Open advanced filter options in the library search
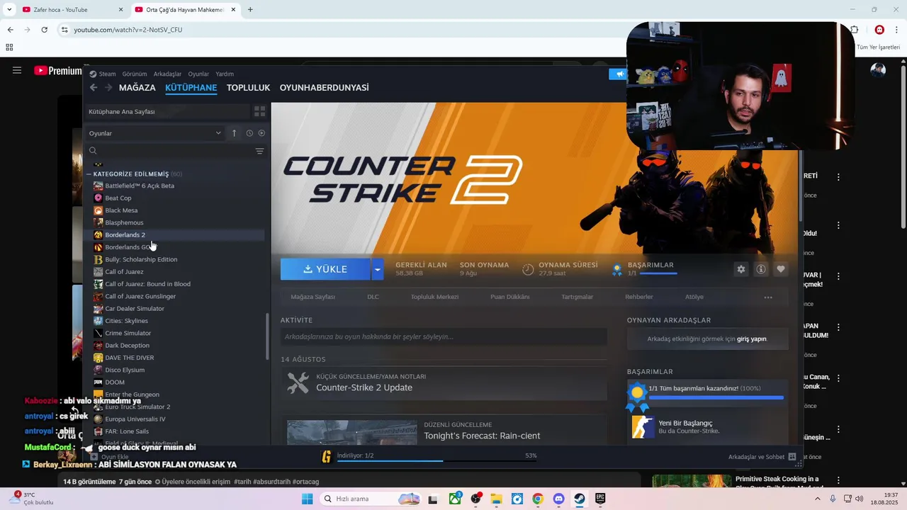Viewport: 907px width, 510px height. (x=259, y=151)
